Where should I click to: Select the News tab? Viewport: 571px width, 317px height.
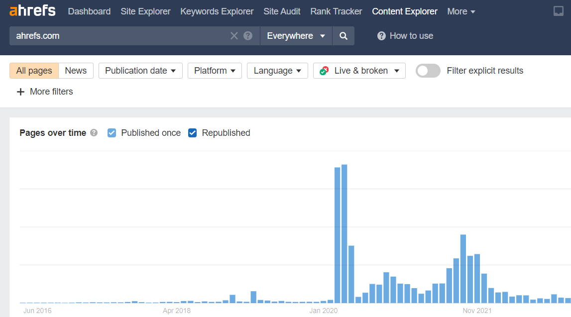coord(76,71)
